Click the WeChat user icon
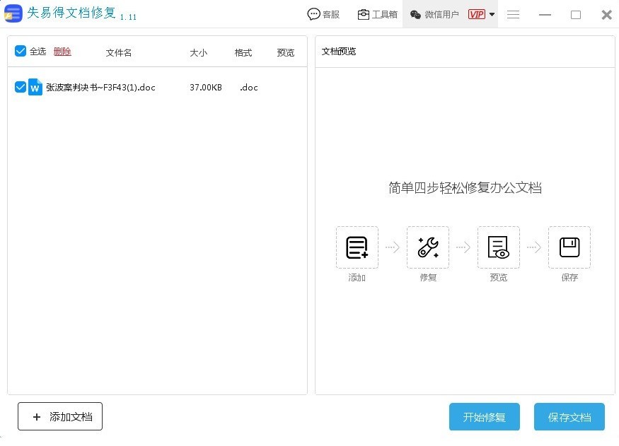619x446 pixels. [415, 15]
